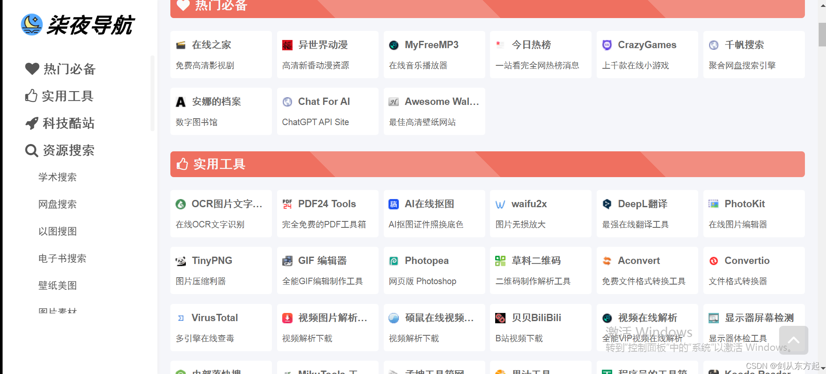Select 壁纸美图 submenu item
This screenshot has height=374, width=826.
[57, 285]
